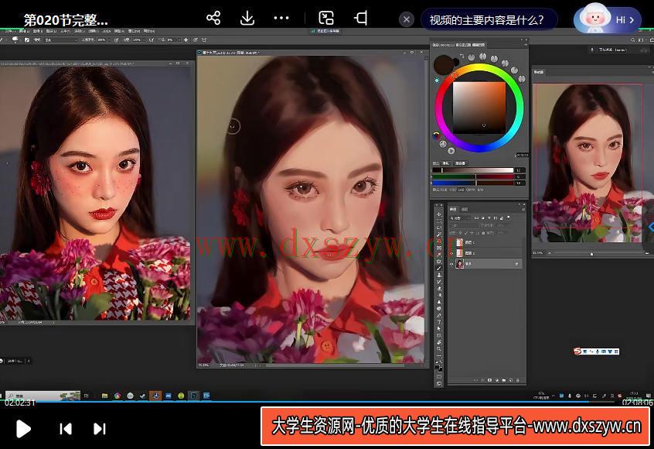Click the crop/screenshot icon in top bar
The width and height of the screenshot is (654, 449).
(361, 18)
